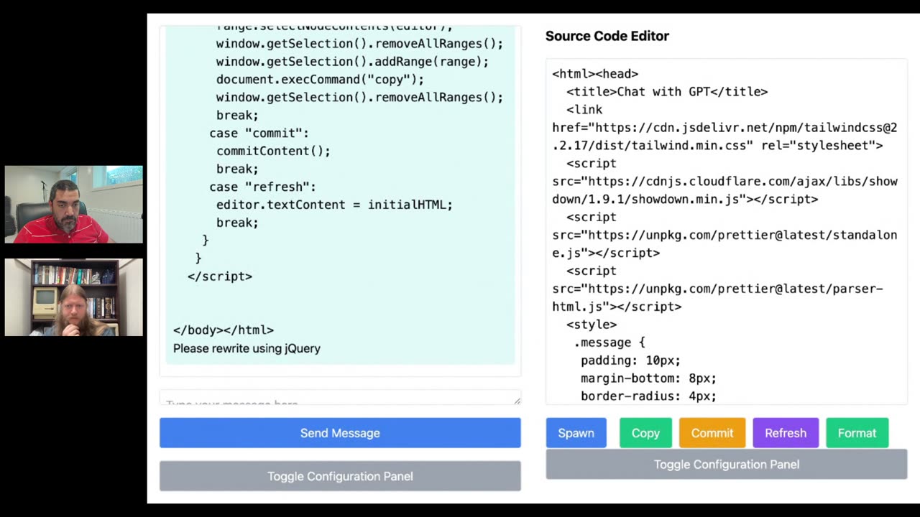This screenshot has width=920, height=517.
Task: Click the '</body></html>' line
Action: tap(224, 330)
